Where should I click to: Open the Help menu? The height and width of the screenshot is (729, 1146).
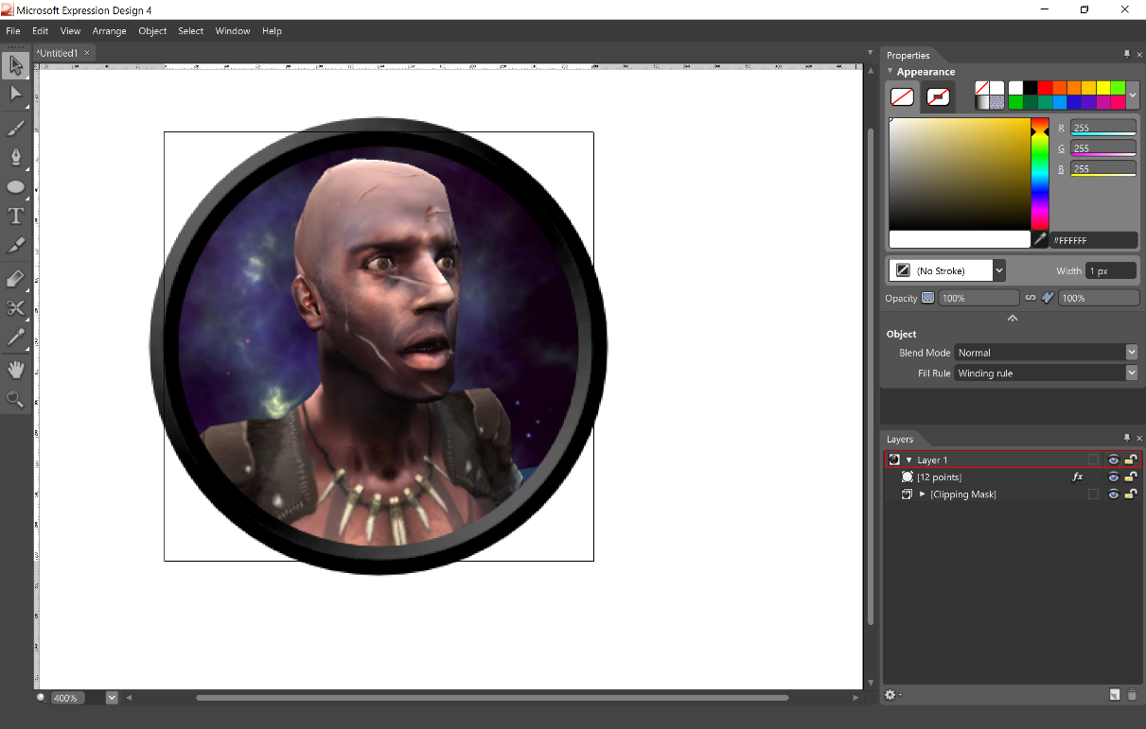[x=273, y=31]
